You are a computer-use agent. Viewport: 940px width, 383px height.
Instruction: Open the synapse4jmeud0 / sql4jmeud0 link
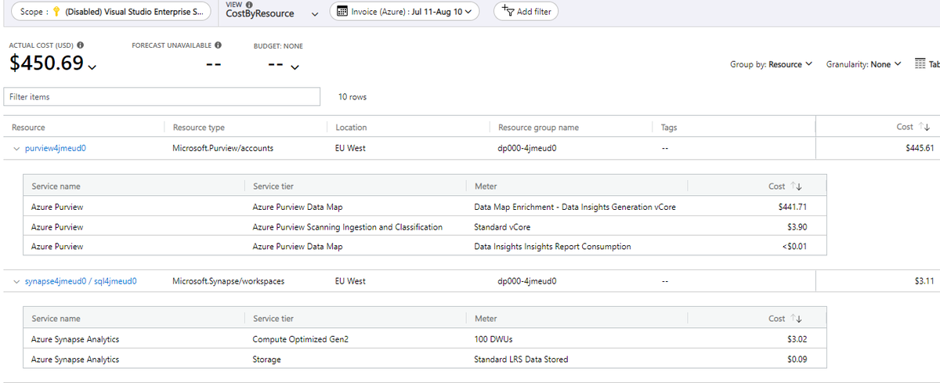click(81, 281)
